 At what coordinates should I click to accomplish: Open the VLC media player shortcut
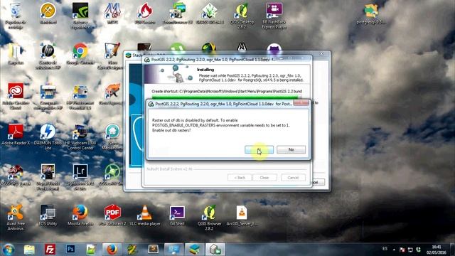(x=145, y=215)
